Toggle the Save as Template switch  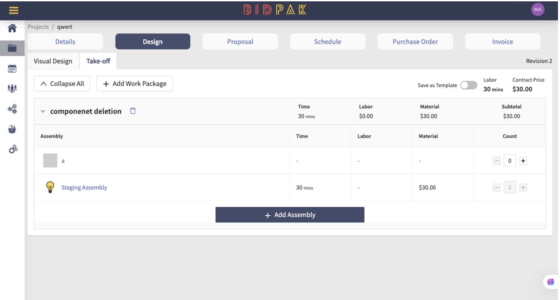[x=469, y=85]
